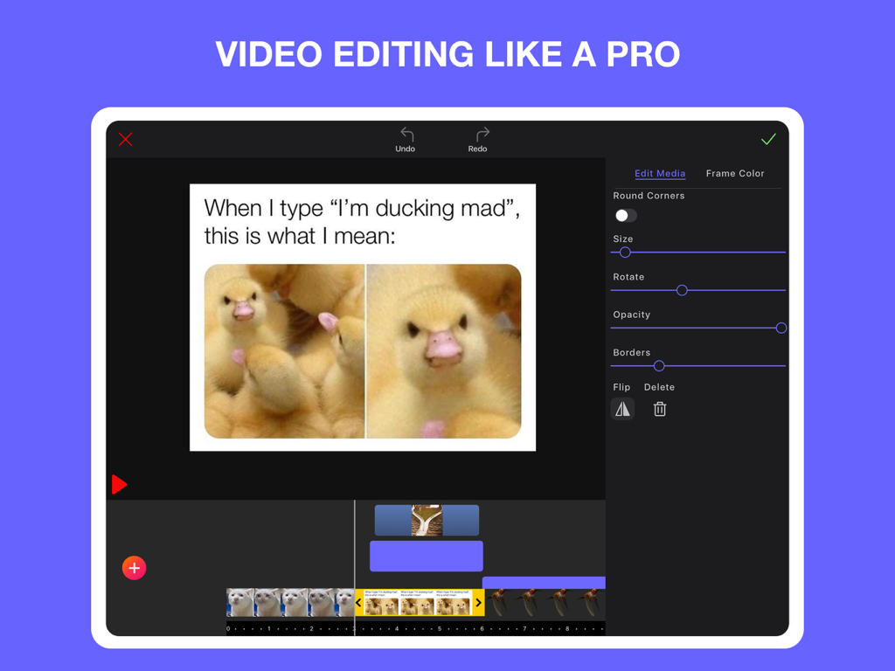Open the Edit Media tab
The width and height of the screenshot is (895, 671).
coord(660,173)
